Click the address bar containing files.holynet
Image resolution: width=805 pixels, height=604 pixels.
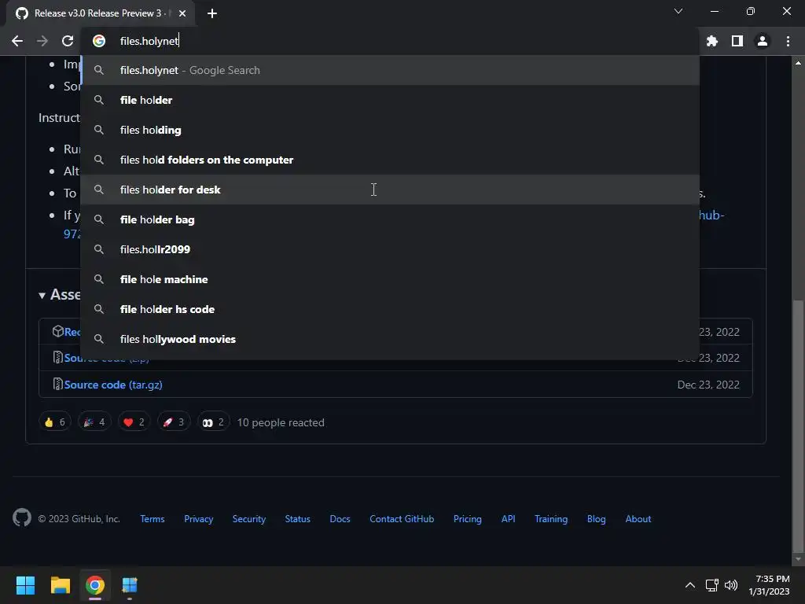coord(390,41)
